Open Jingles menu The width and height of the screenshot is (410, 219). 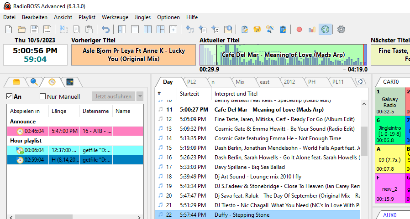142,17
